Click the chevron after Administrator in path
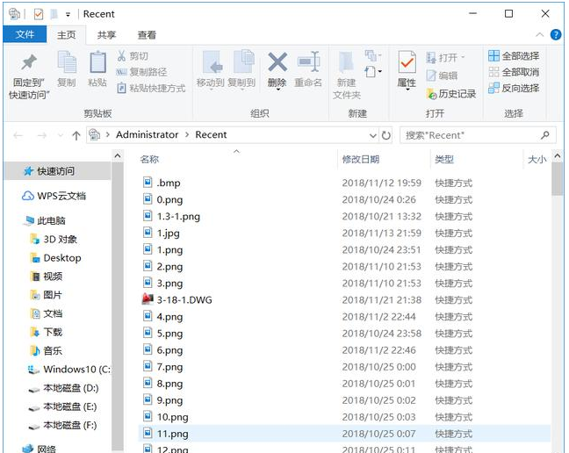The width and height of the screenshot is (569, 453). click(187, 135)
